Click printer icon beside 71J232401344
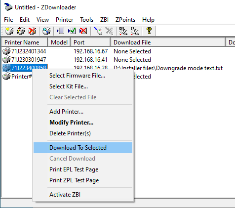Image resolution: width=235 pixels, height=208 pixels. click(6, 51)
